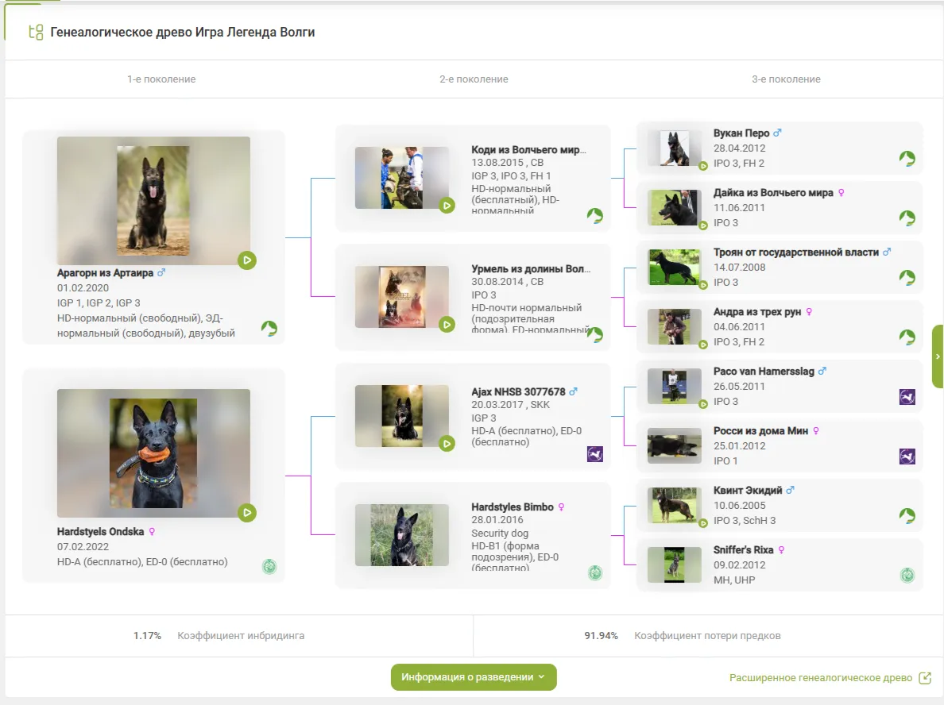Open Дайка из Волчьего мира profile

[x=773, y=192]
